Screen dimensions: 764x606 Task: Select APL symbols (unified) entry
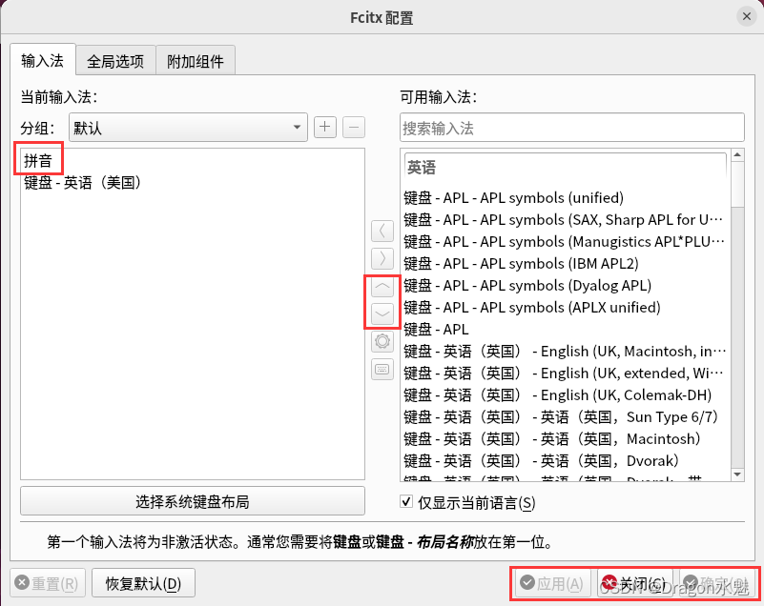566,197
